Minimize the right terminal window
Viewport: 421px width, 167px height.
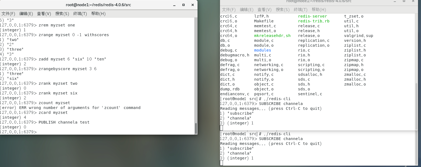pos(395,1)
